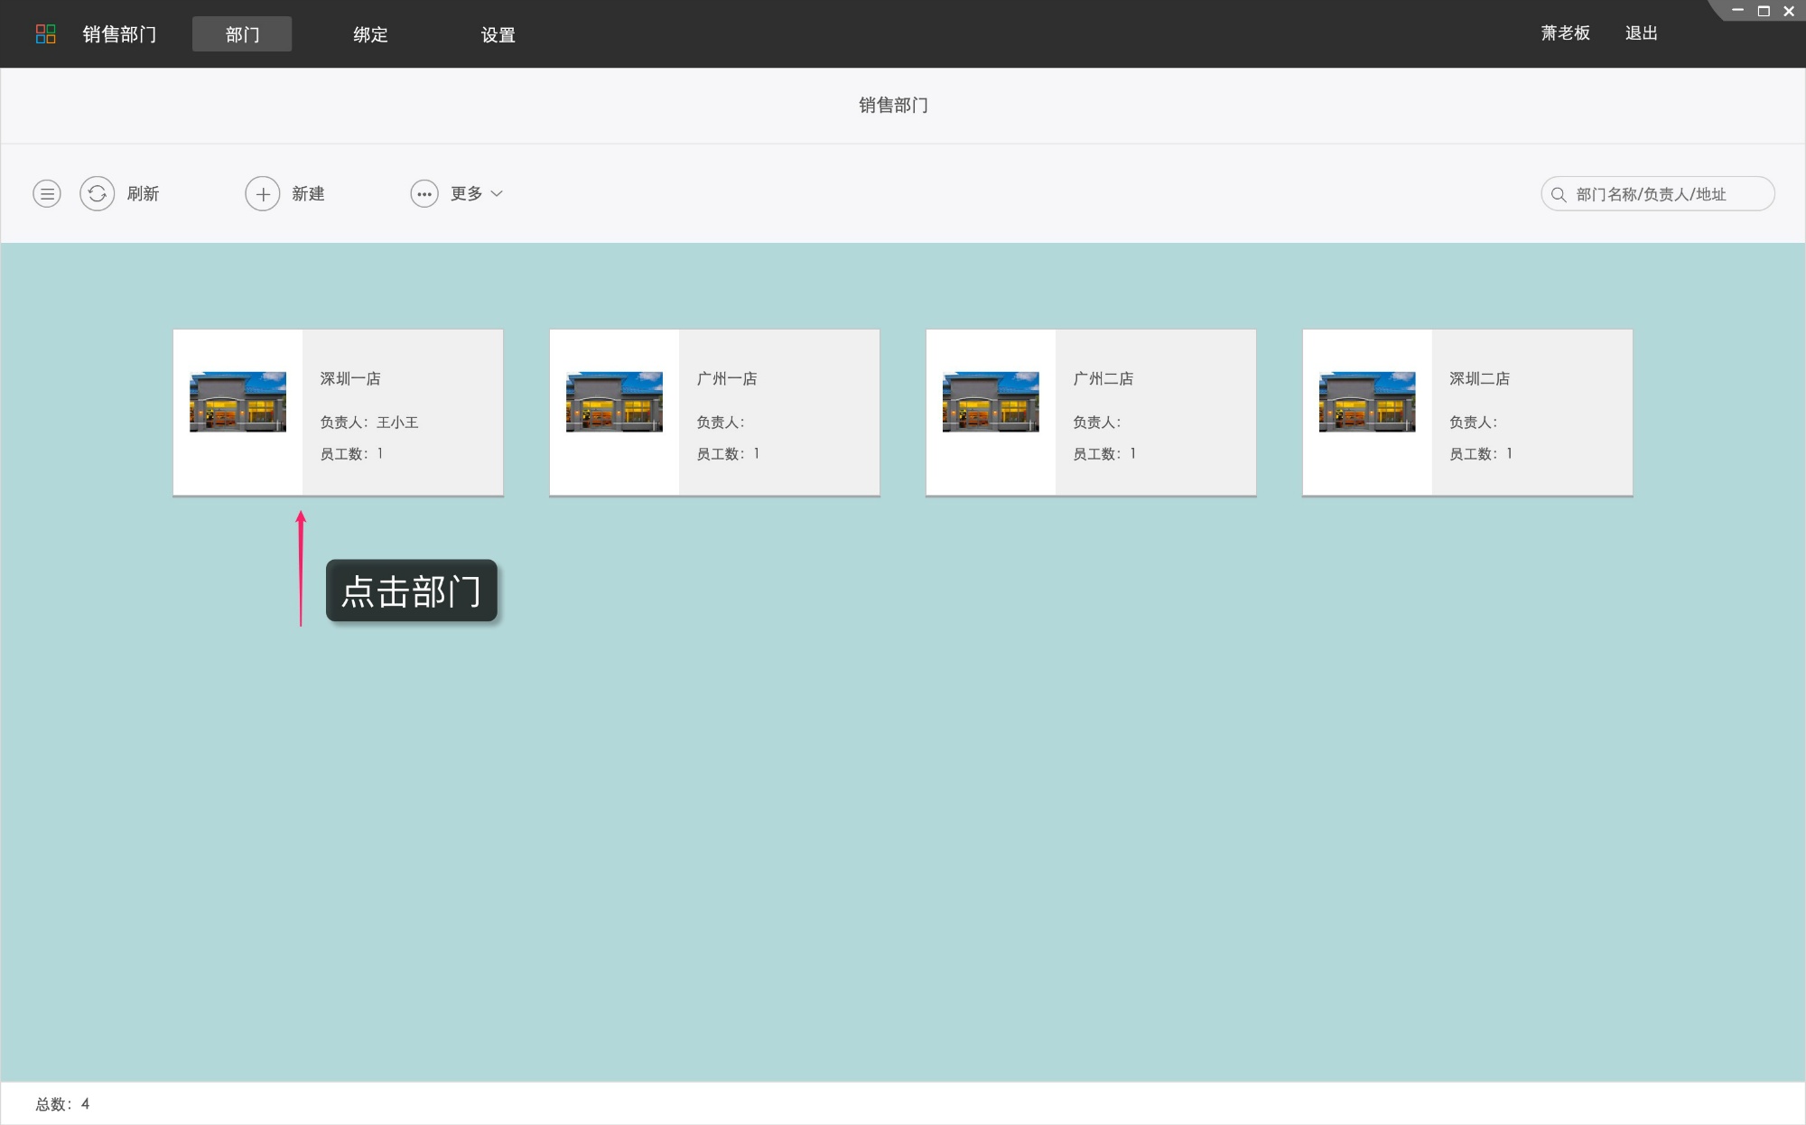Screen dimensions: 1806x1125
Task: Expand the 更多 dropdown chevron
Action: click(497, 194)
